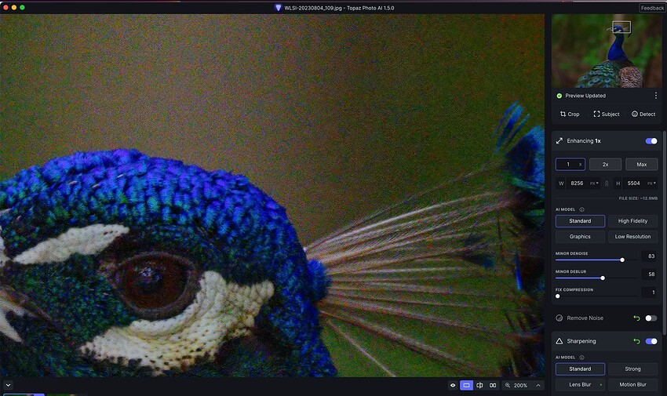667x396 pixels.
Task: Click the Detect faces button
Action: pyautogui.click(x=643, y=114)
